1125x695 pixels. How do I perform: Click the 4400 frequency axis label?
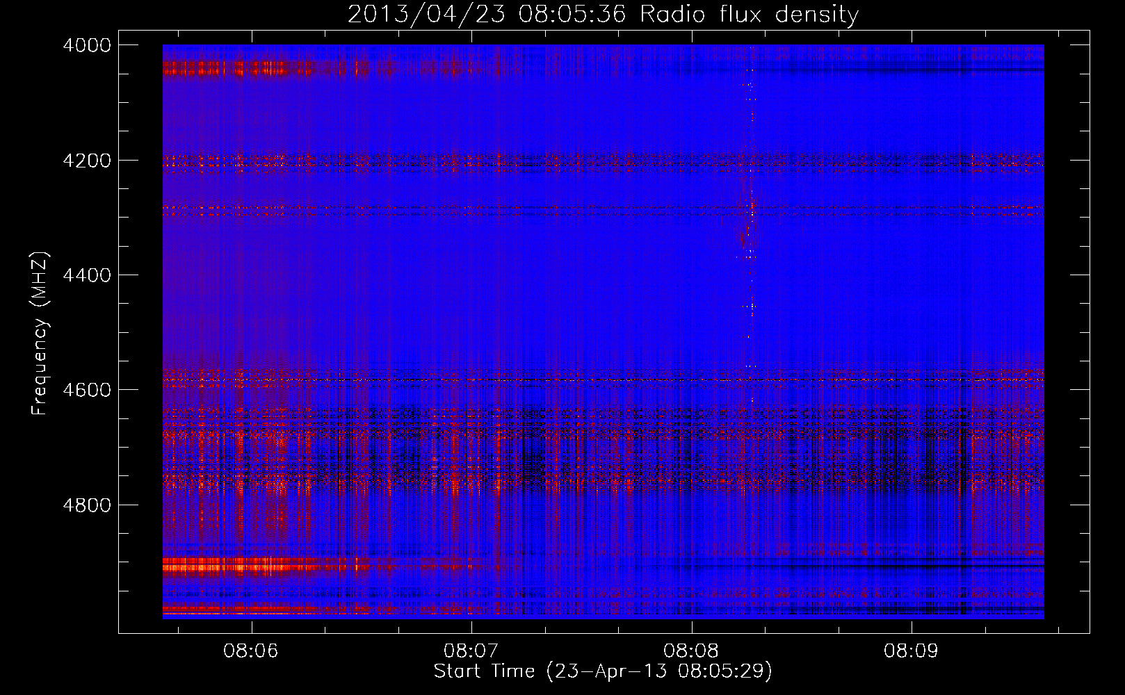pyautogui.click(x=87, y=275)
